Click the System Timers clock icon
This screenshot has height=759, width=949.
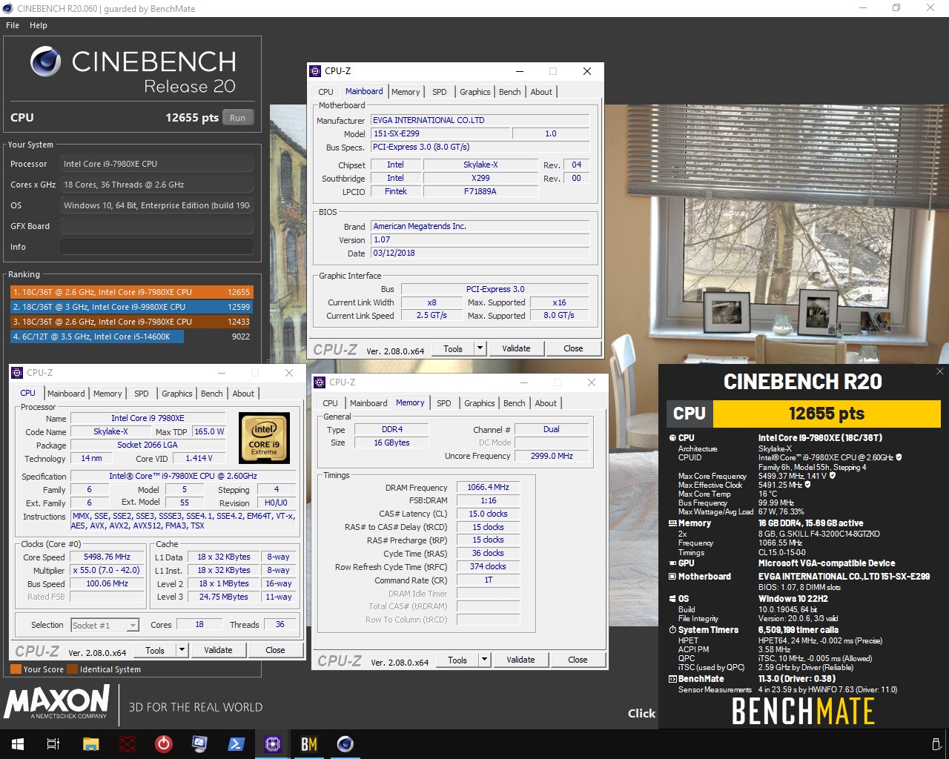672,630
